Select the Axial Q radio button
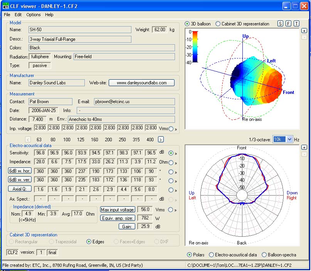 pos(171,190)
